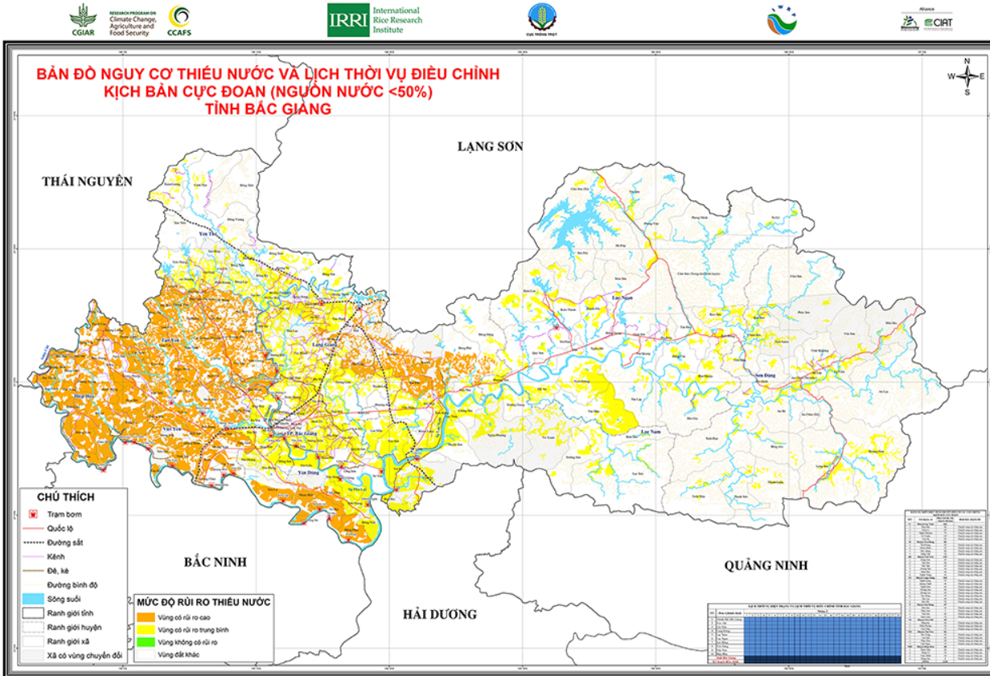This screenshot has width=990, height=676.
Task: Click the CCAFS logo
Action: (179, 20)
